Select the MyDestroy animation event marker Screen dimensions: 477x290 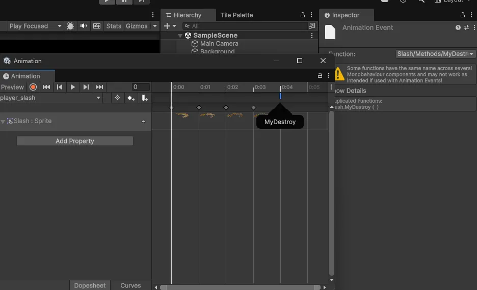(x=280, y=96)
